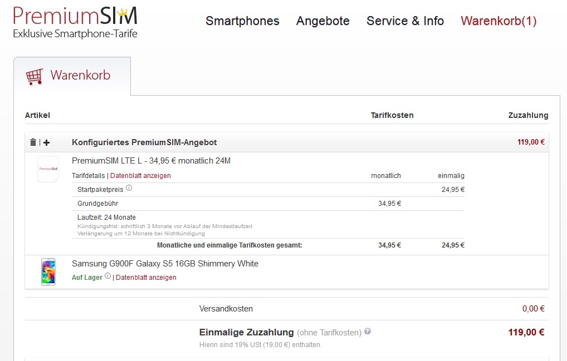Viewport: 567px width, 361px height.
Task: Click the 'einmalig' column label
Action: [451, 176]
